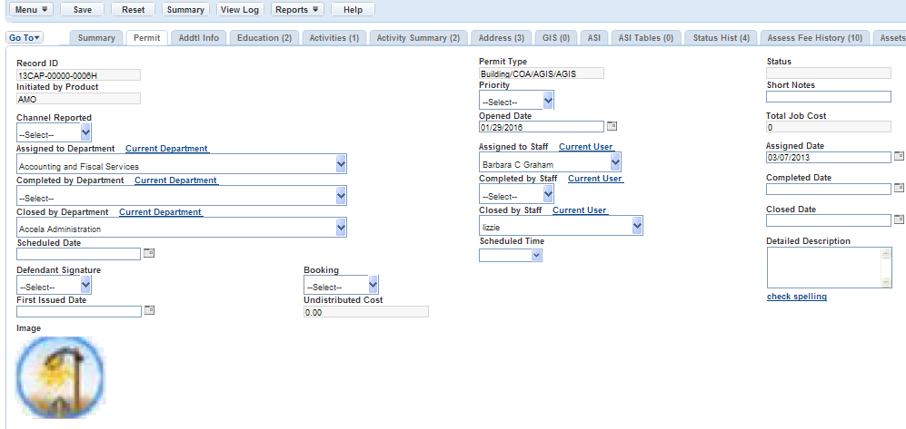Screen dimensions: 906x429
Task: Open the Defendant Signature dropdown
Action: pyautogui.click(x=54, y=286)
